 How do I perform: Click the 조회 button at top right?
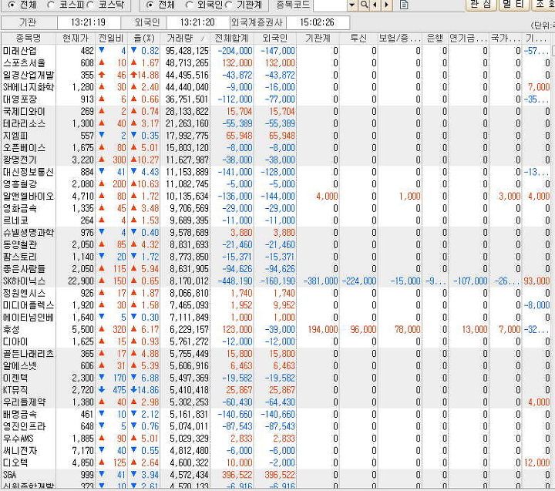543,5
